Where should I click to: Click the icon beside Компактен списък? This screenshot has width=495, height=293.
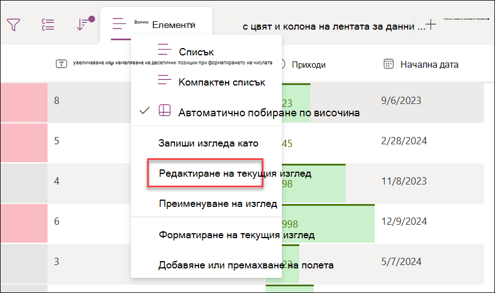164,79
